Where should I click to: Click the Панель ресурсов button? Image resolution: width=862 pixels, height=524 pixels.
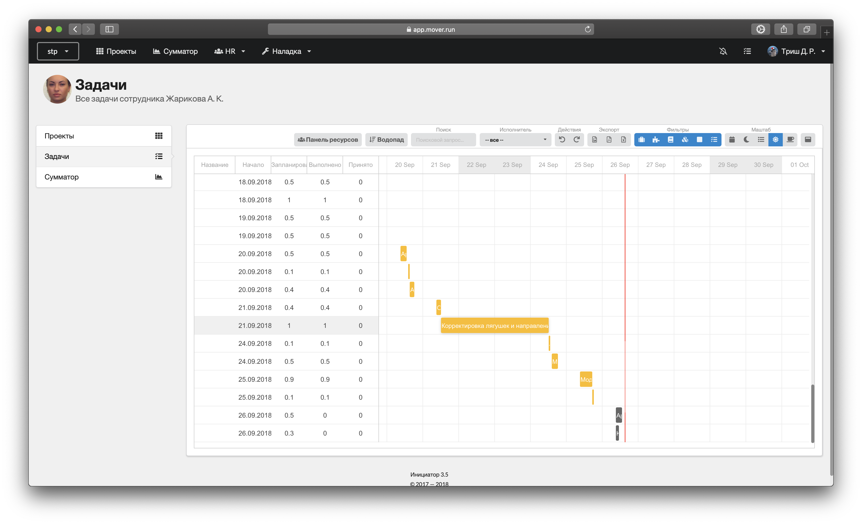point(328,139)
